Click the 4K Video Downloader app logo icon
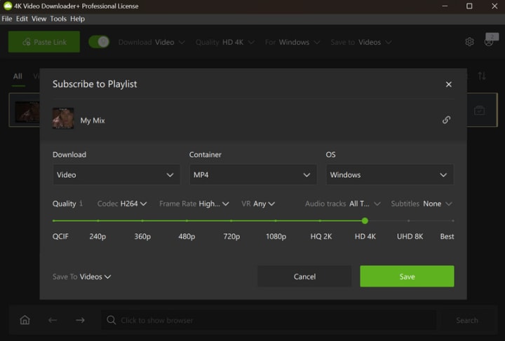 point(7,6)
